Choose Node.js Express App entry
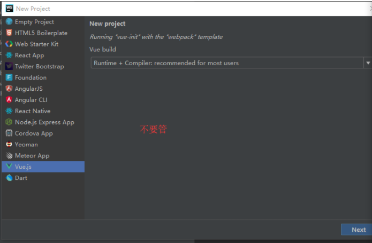372x243 pixels. click(x=43, y=122)
